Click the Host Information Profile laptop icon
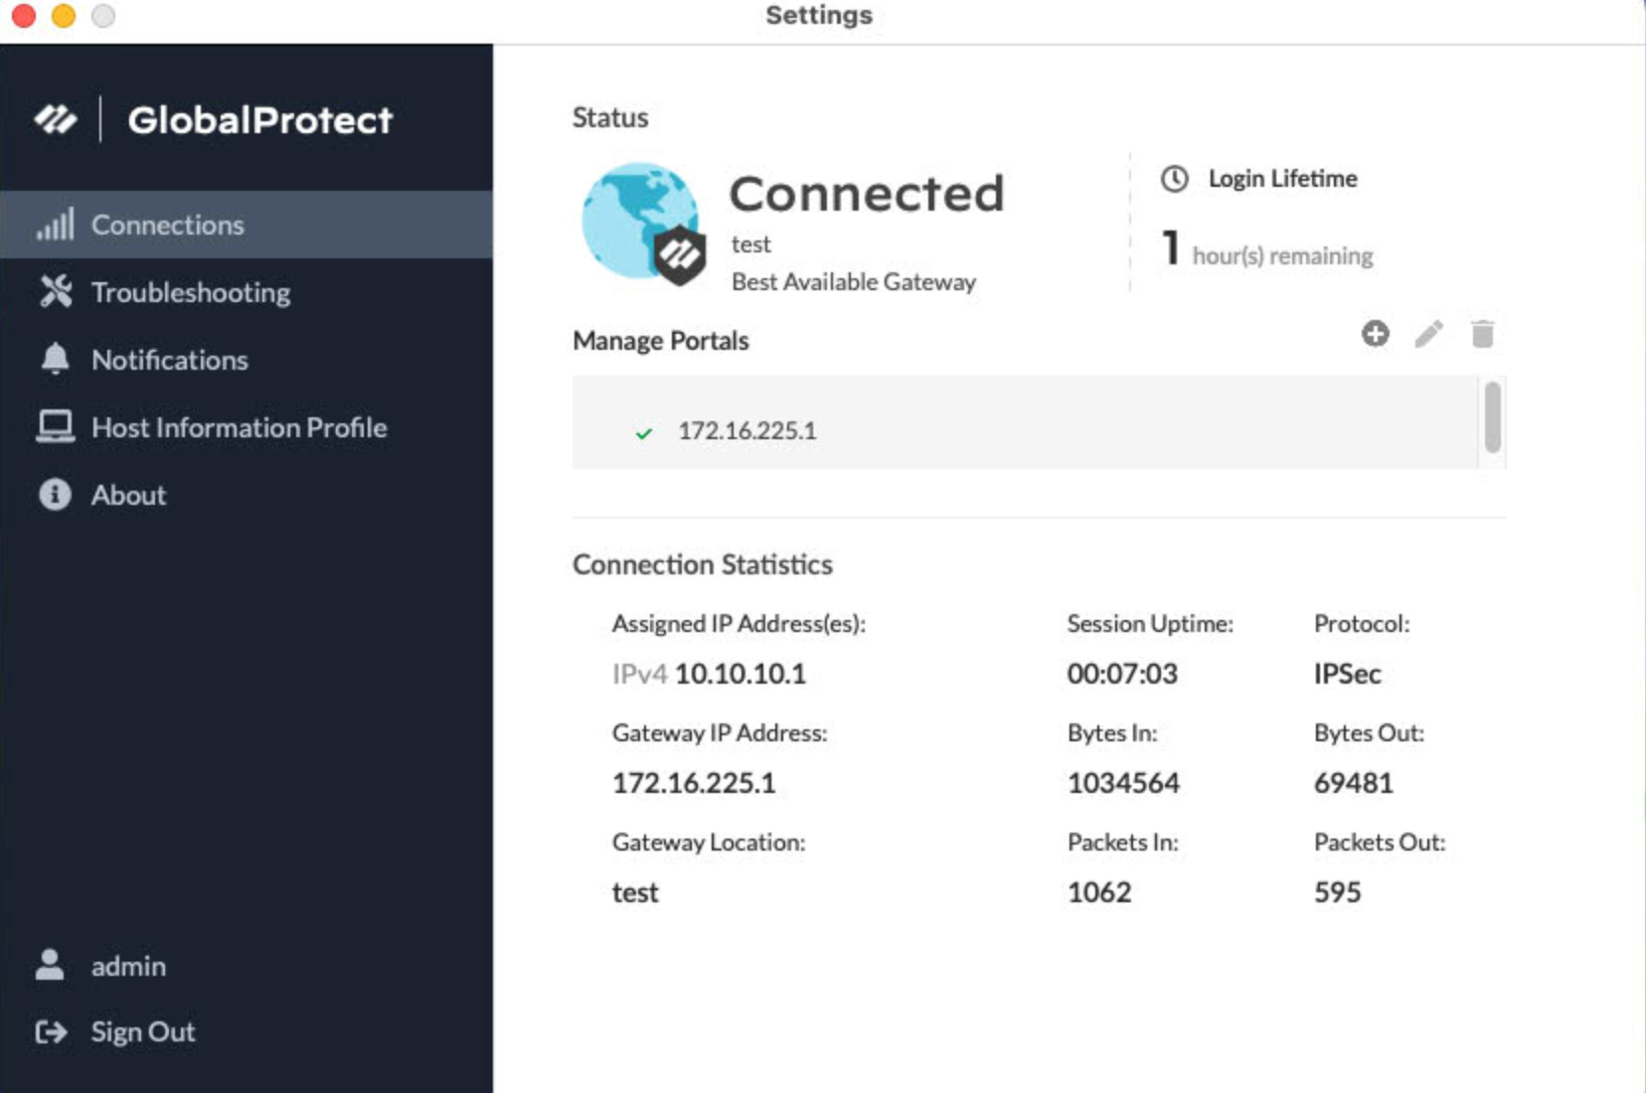The image size is (1646, 1093). coord(56,426)
